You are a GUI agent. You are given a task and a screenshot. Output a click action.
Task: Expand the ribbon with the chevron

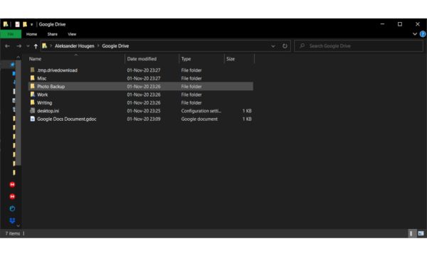click(x=415, y=34)
